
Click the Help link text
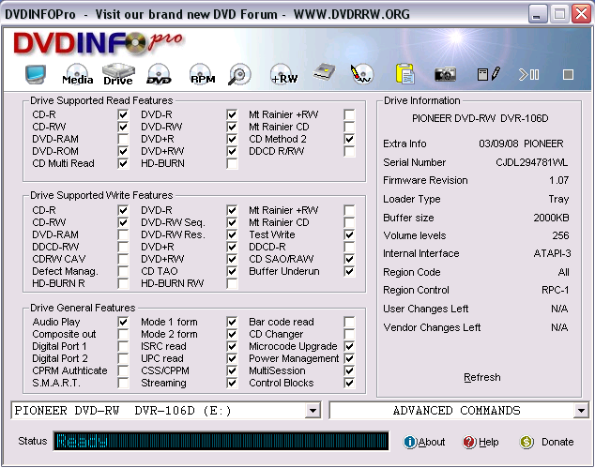(489, 443)
